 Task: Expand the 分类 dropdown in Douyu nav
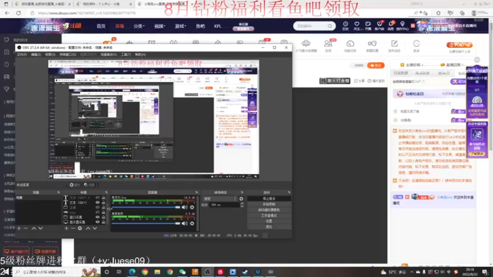(x=139, y=26)
